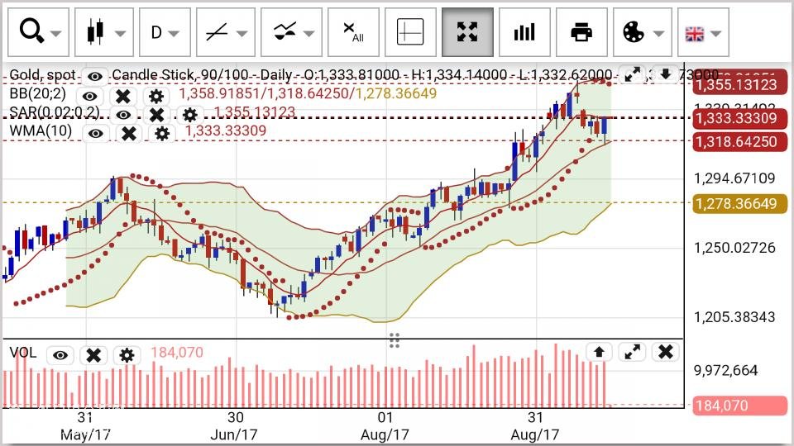This screenshot has width=794, height=446.
Task: Select the pink 184,070 volume label
Action: pyautogui.click(x=739, y=405)
